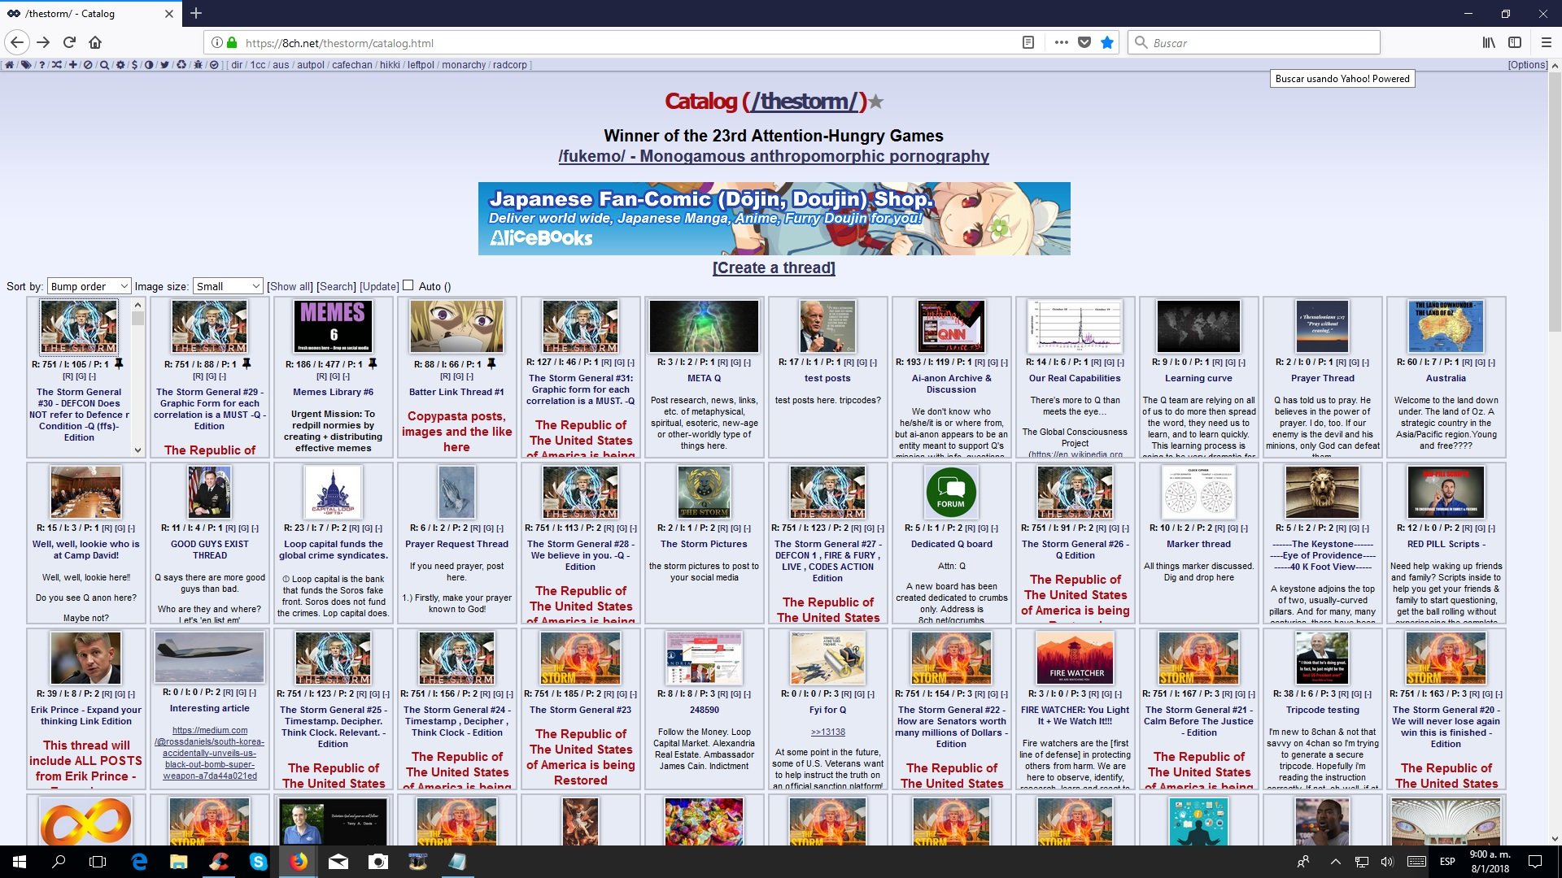Open the Image size Small dropdown
Viewport: 1562px width, 878px height.
228,286
